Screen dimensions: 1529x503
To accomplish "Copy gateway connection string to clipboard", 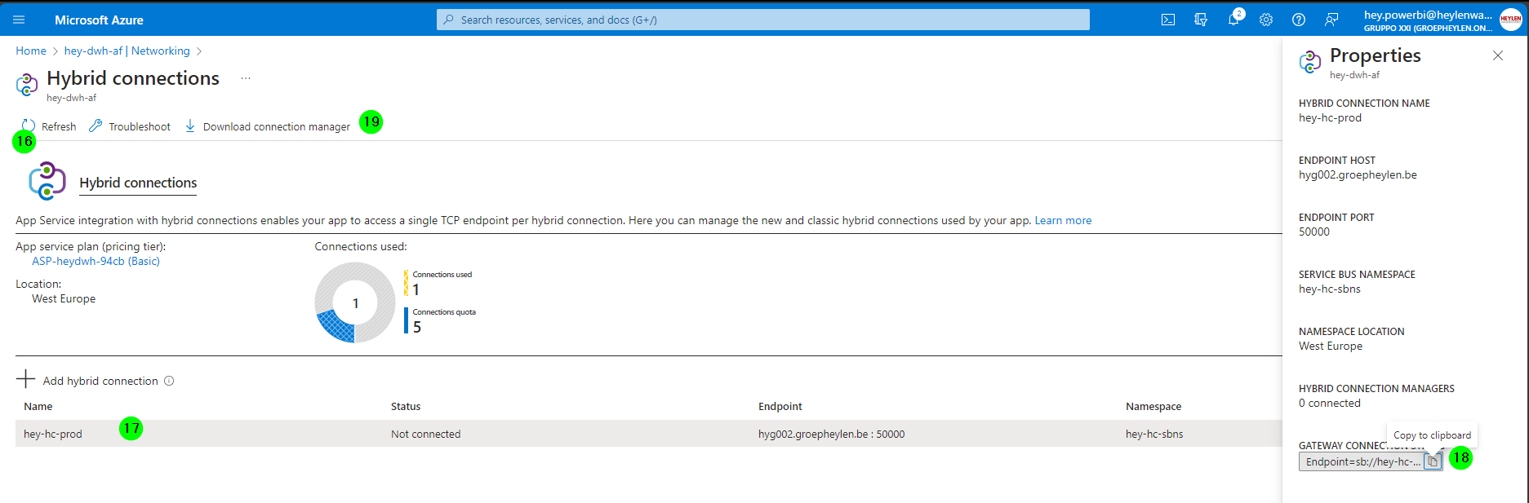I will click(1433, 461).
